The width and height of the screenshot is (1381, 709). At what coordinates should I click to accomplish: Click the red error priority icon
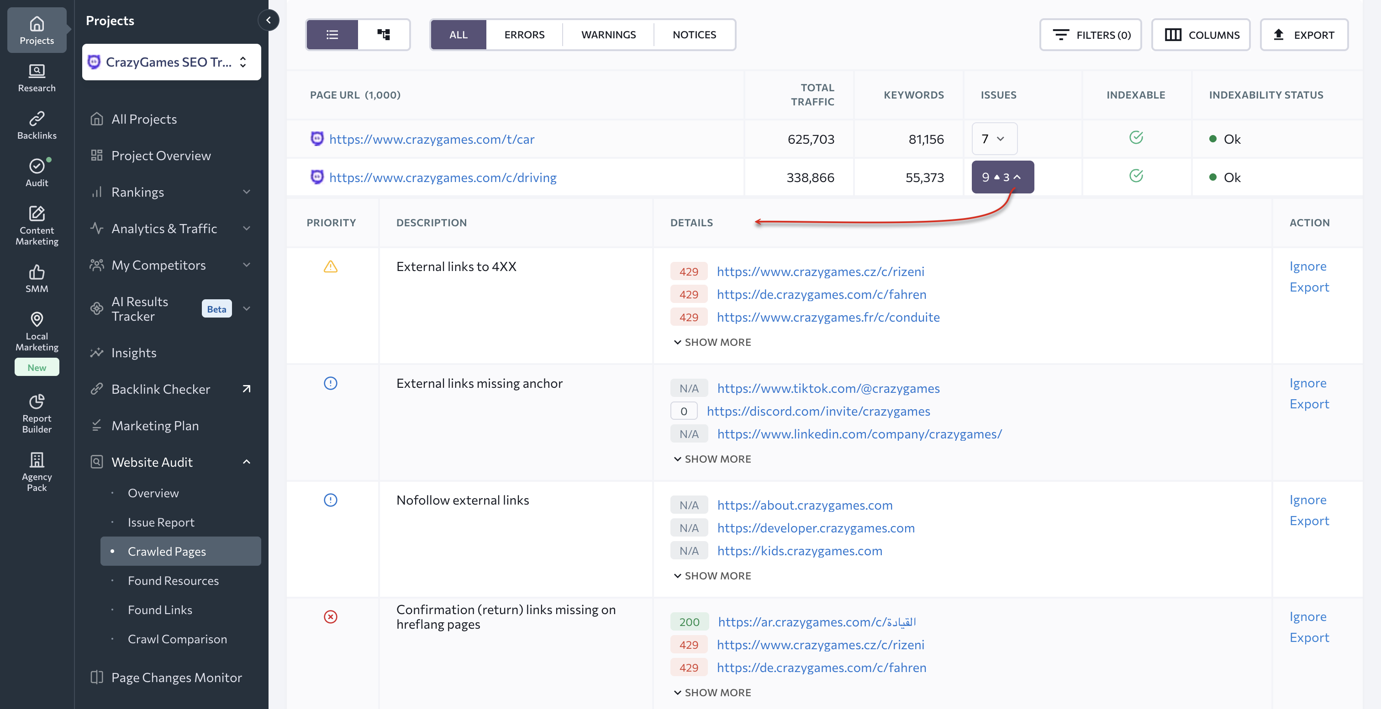click(x=331, y=617)
